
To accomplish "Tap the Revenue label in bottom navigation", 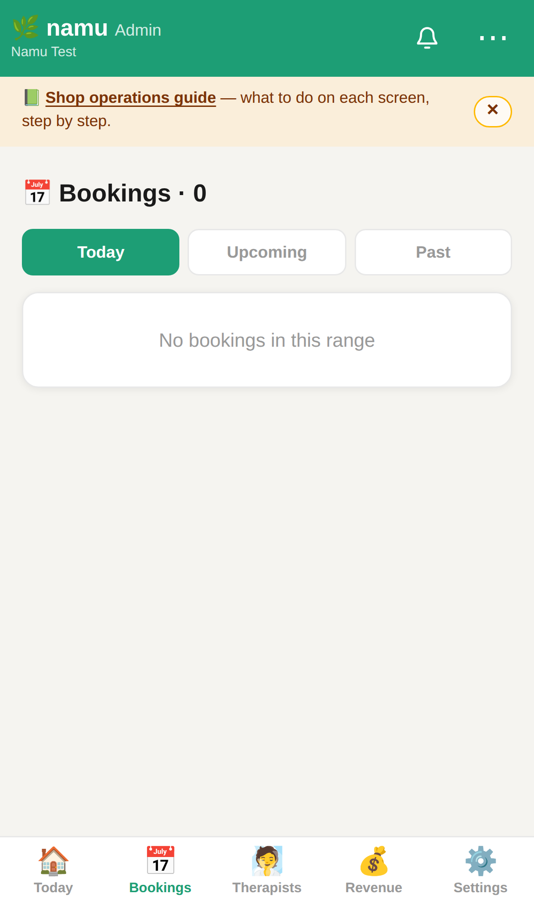I will [x=374, y=887].
